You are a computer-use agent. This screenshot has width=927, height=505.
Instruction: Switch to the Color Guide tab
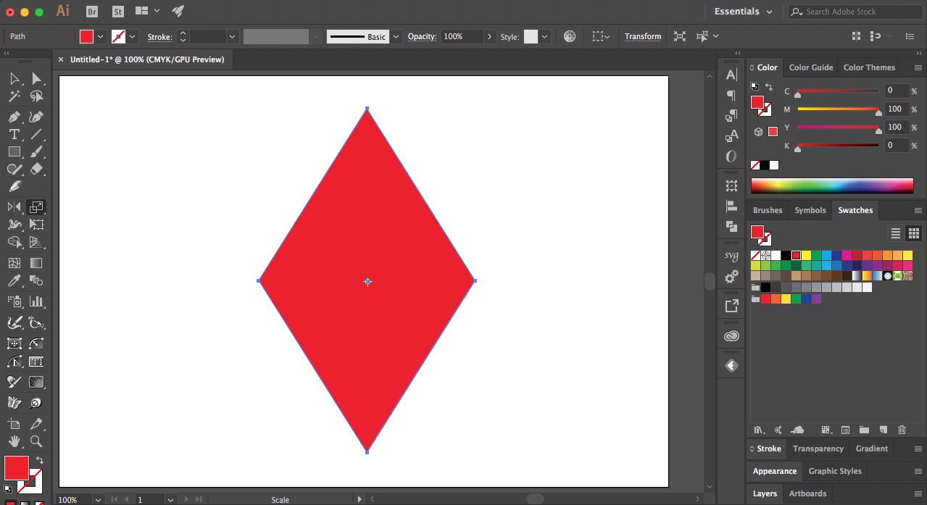[810, 67]
